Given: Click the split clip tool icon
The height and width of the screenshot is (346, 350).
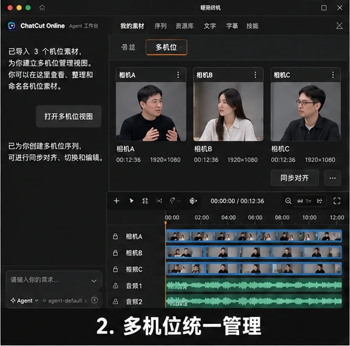Looking at the screenshot, I should (x=145, y=201).
